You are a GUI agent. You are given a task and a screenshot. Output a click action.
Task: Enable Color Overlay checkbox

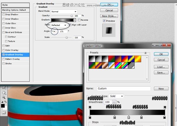tap(3, 50)
